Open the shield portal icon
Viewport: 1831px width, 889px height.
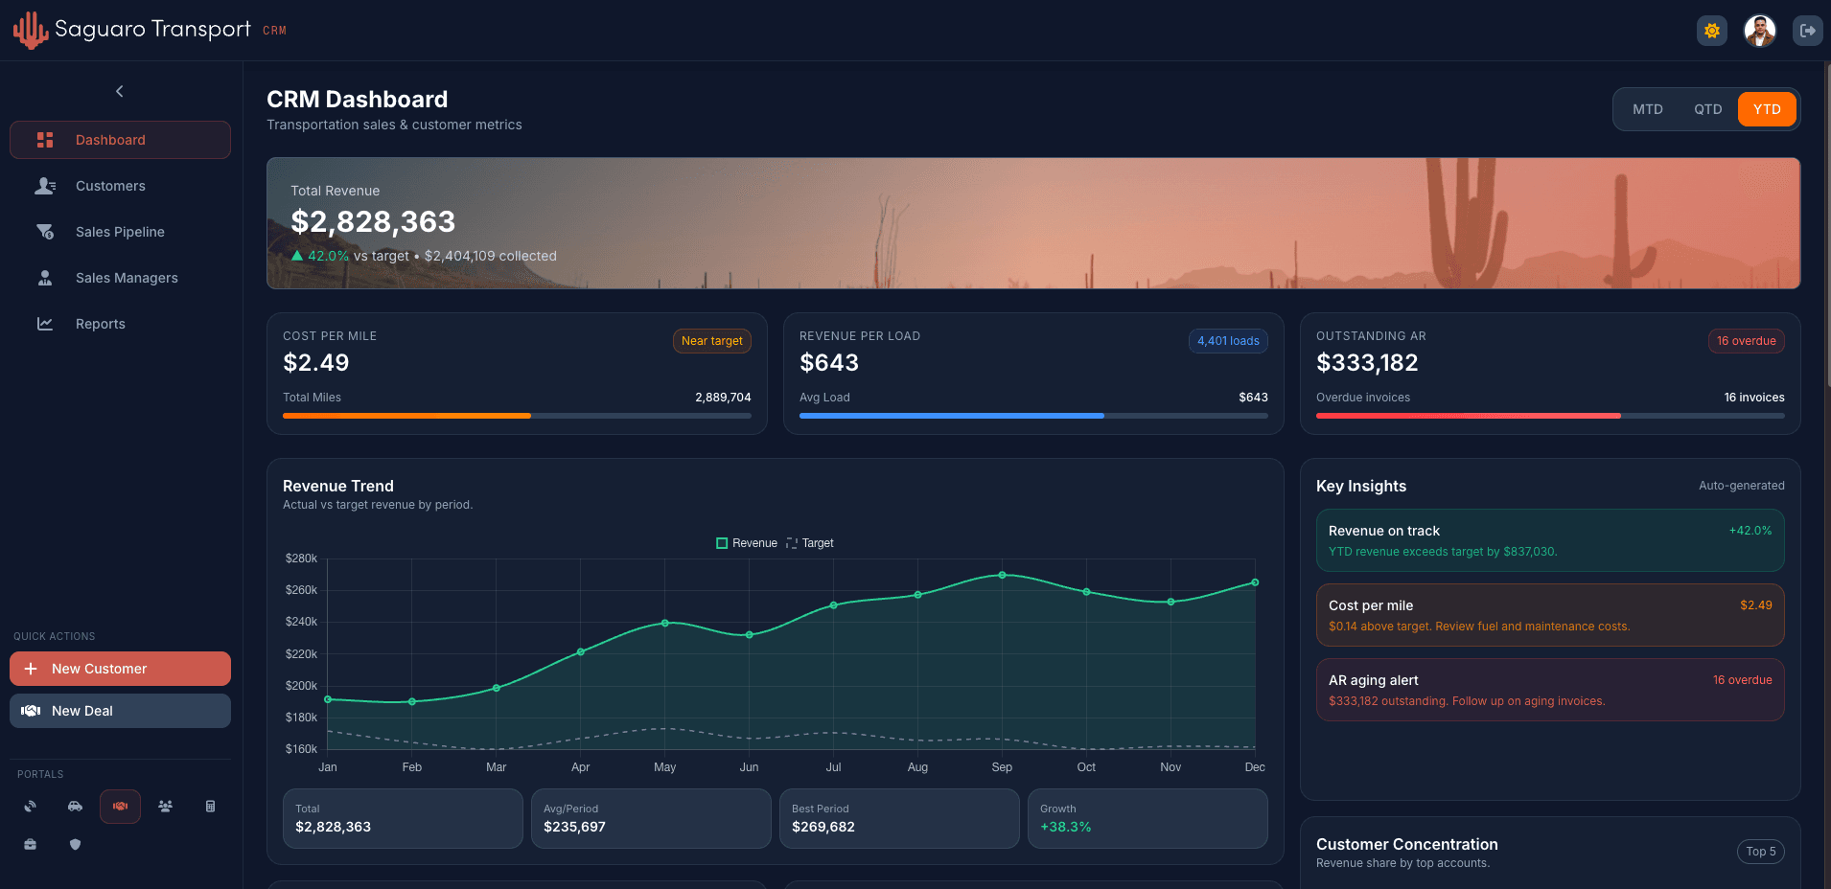(x=75, y=844)
